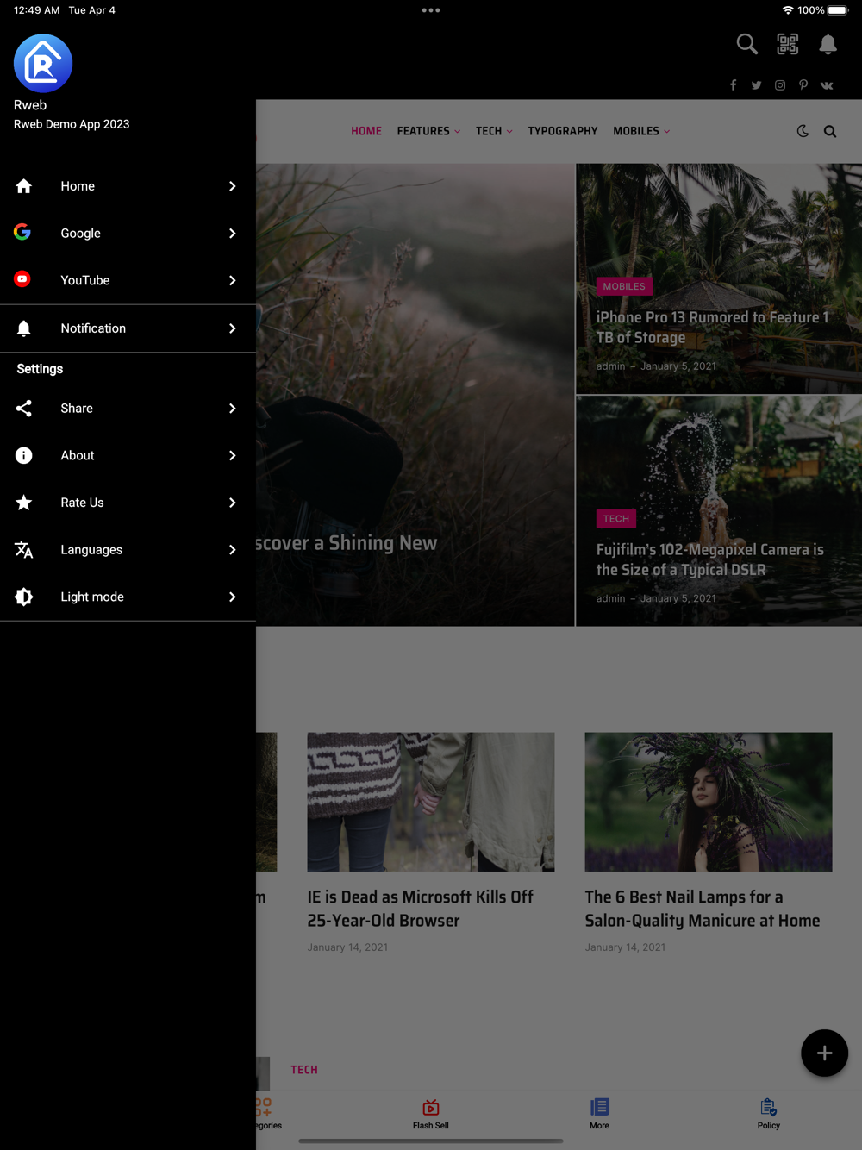Open the woman with flower crown thumbnail

coord(709,802)
